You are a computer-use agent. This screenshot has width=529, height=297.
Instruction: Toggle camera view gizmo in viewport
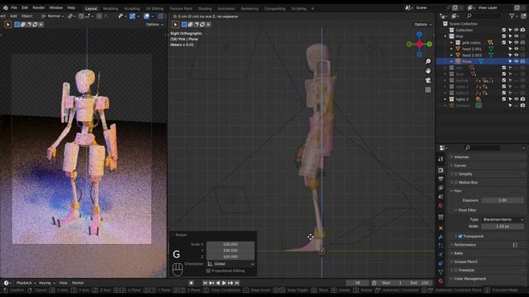pos(428,80)
